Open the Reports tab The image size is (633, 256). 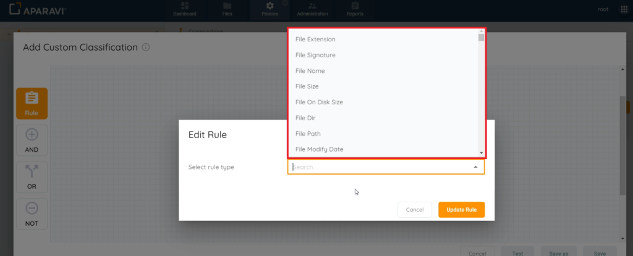point(355,10)
